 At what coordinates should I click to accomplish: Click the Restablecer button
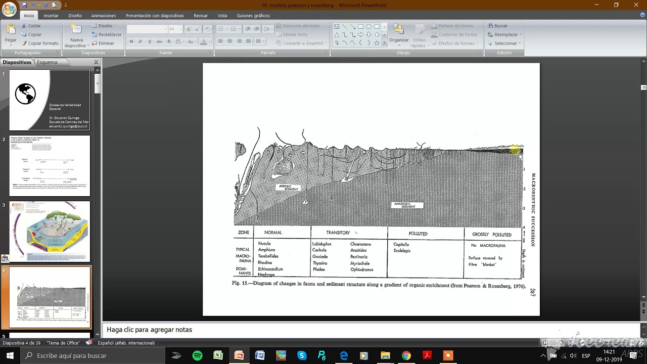click(106, 34)
